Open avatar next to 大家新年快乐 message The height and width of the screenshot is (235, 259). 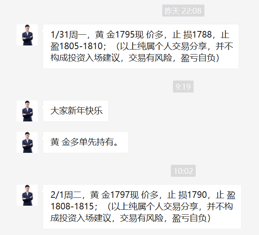coord(27,111)
